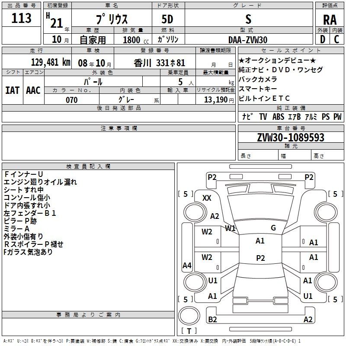Click the A4 scratch mark on side sill
The width and height of the screenshot is (346, 346).
tap(187, 265)
